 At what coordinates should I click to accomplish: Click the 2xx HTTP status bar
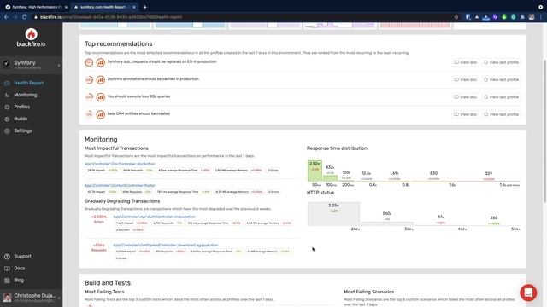pos(333,214)
